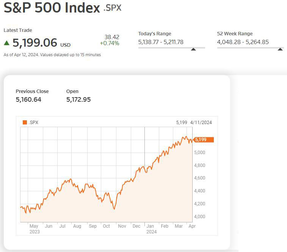Click the Today's Range triangle marker
The image size is (287, 252).
click(x=193, y=49)
